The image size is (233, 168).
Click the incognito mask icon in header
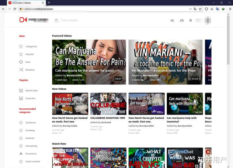click(172, 21)
